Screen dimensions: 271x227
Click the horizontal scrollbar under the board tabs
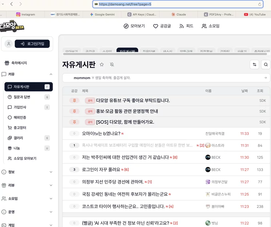[165, 54]
